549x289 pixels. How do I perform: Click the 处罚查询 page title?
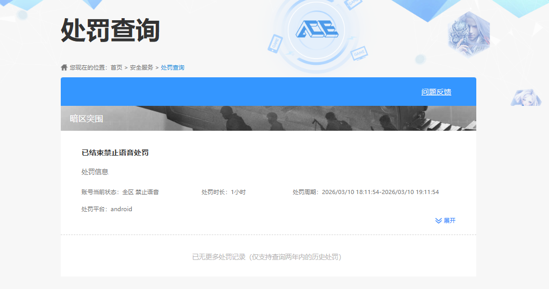110,31
